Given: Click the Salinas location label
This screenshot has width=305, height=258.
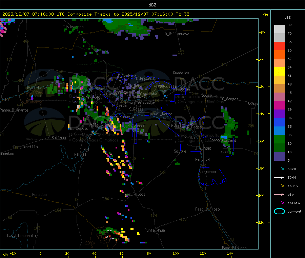Looking at the screenshot, I should [x=59, y=138].
